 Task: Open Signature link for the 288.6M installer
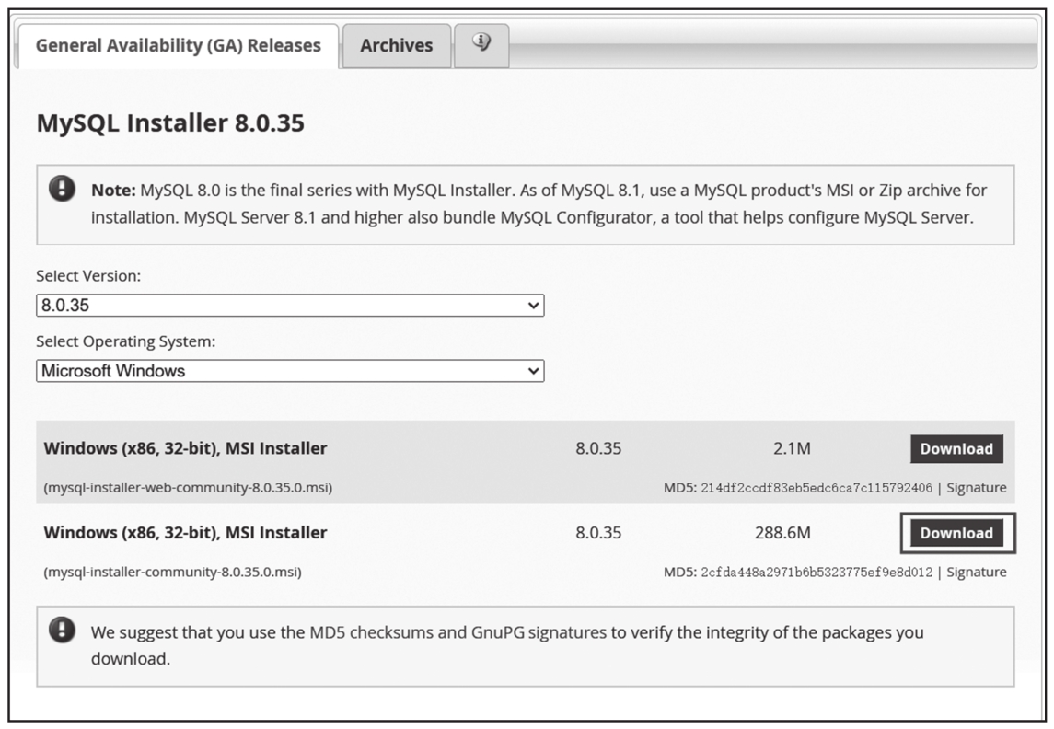pyautogui.click(x=976, y=572)
